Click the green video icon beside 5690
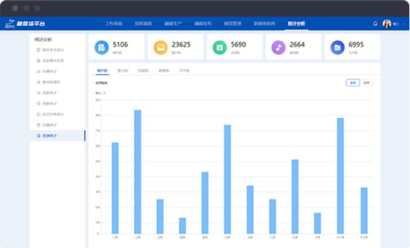This screenshot has width=410, height=248. [220, 47]
